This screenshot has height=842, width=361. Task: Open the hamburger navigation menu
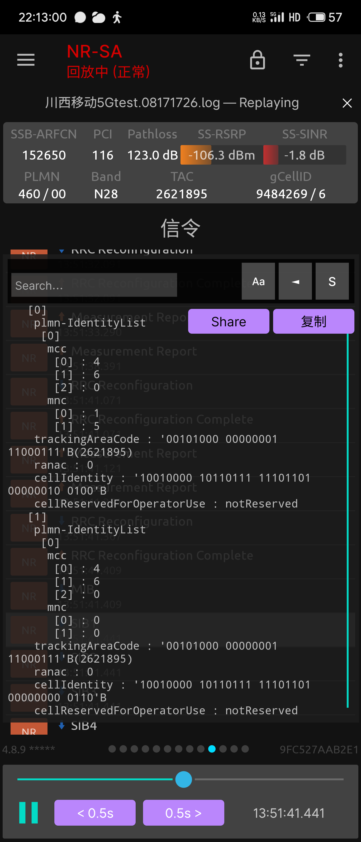pyautogui.click(x=26, y=60)
